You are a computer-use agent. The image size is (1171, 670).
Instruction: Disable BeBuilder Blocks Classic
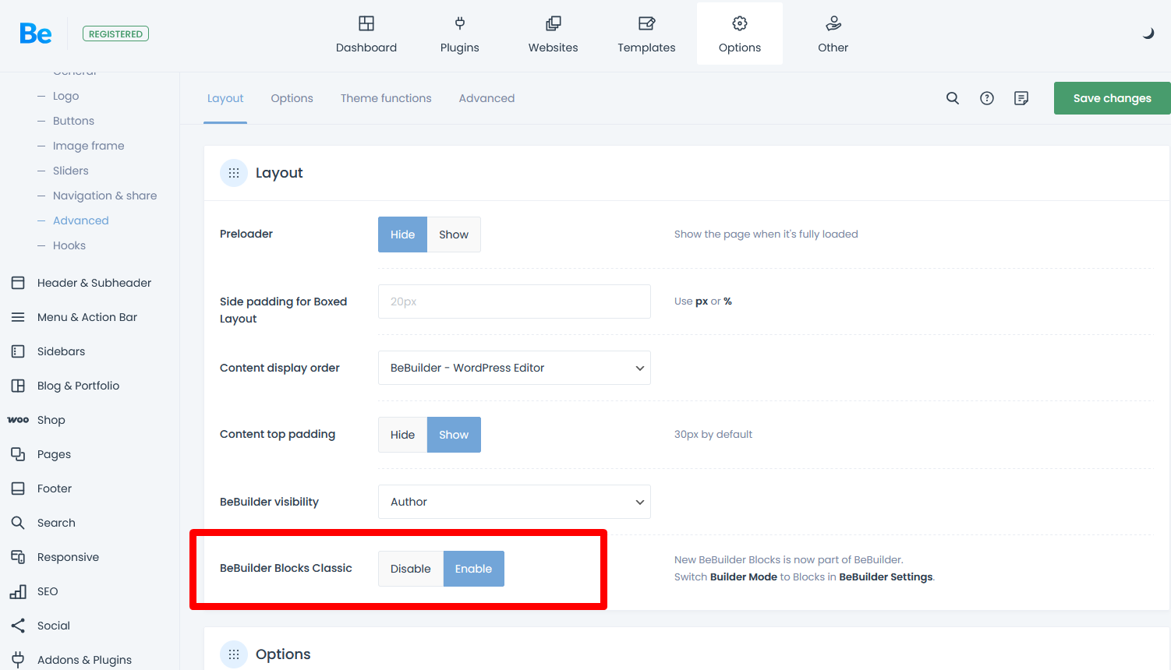(x=410, y=569)
